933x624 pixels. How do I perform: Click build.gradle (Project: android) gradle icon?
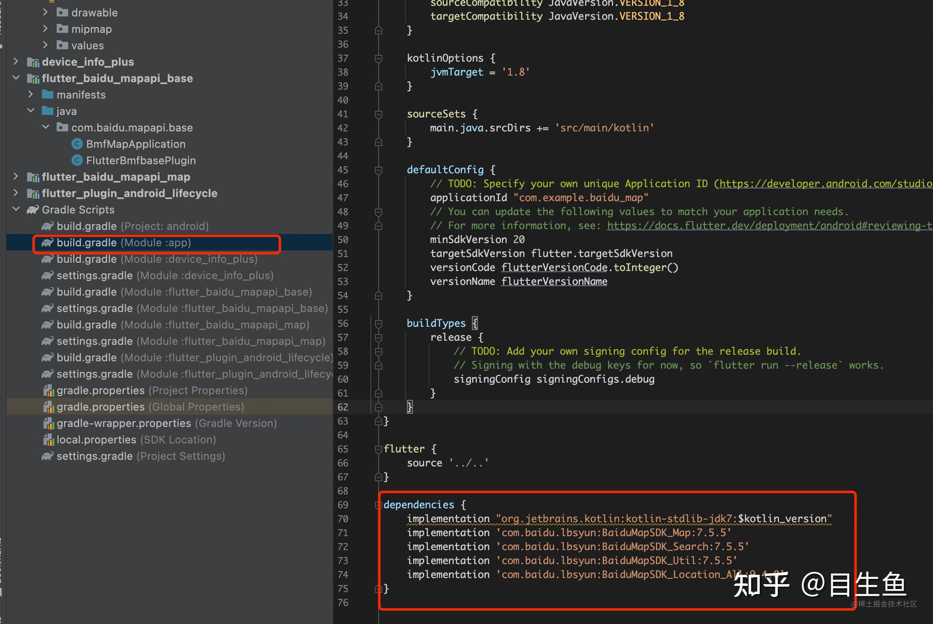48,226
